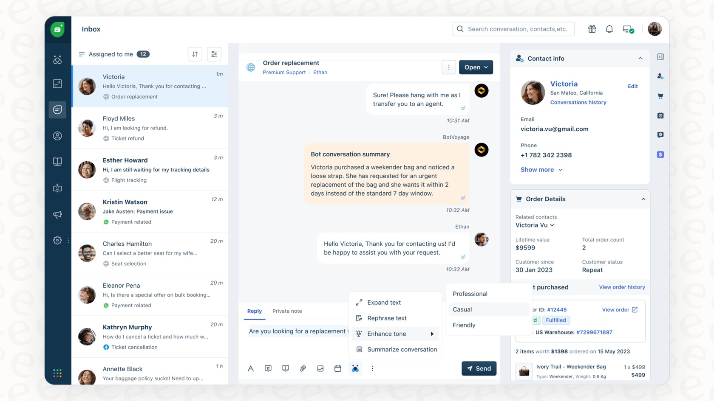Collapse the Order Details section
The image size is (714, 401).
pos(643,199)
